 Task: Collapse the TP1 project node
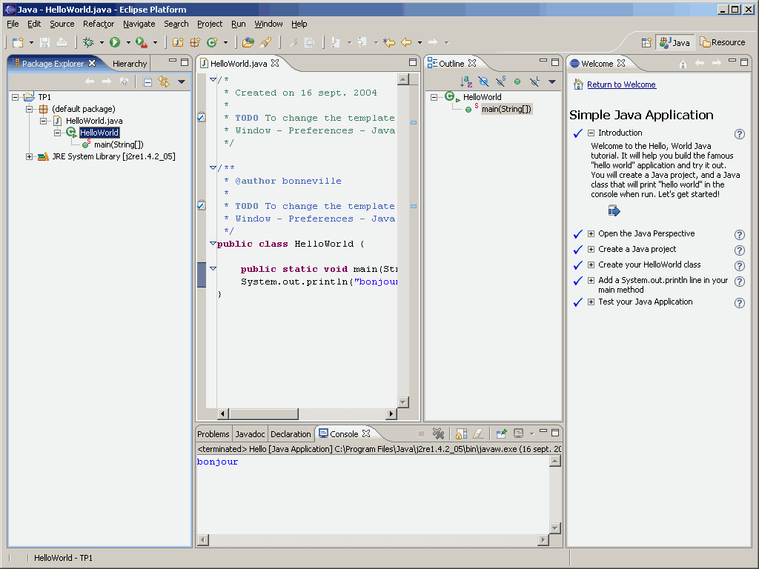point(16,97)
